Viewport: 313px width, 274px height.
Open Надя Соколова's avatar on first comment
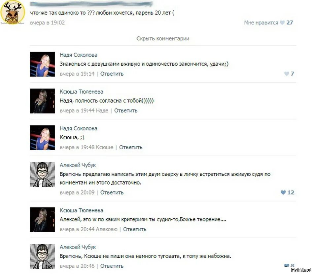[42, 64]
